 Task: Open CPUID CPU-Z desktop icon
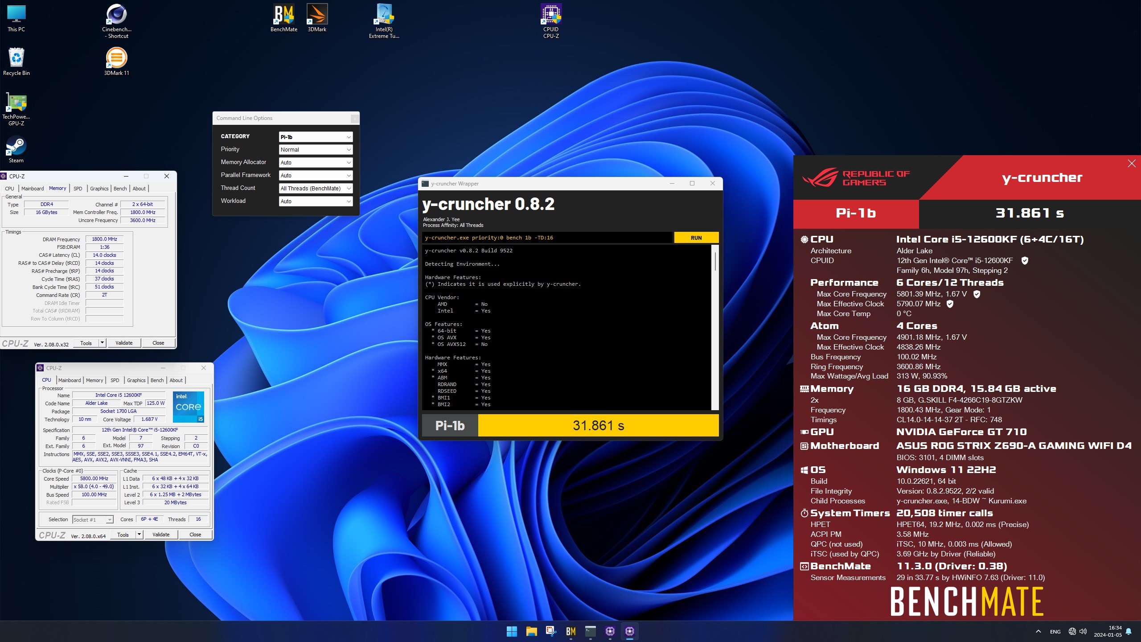click(x=551, y=21)
